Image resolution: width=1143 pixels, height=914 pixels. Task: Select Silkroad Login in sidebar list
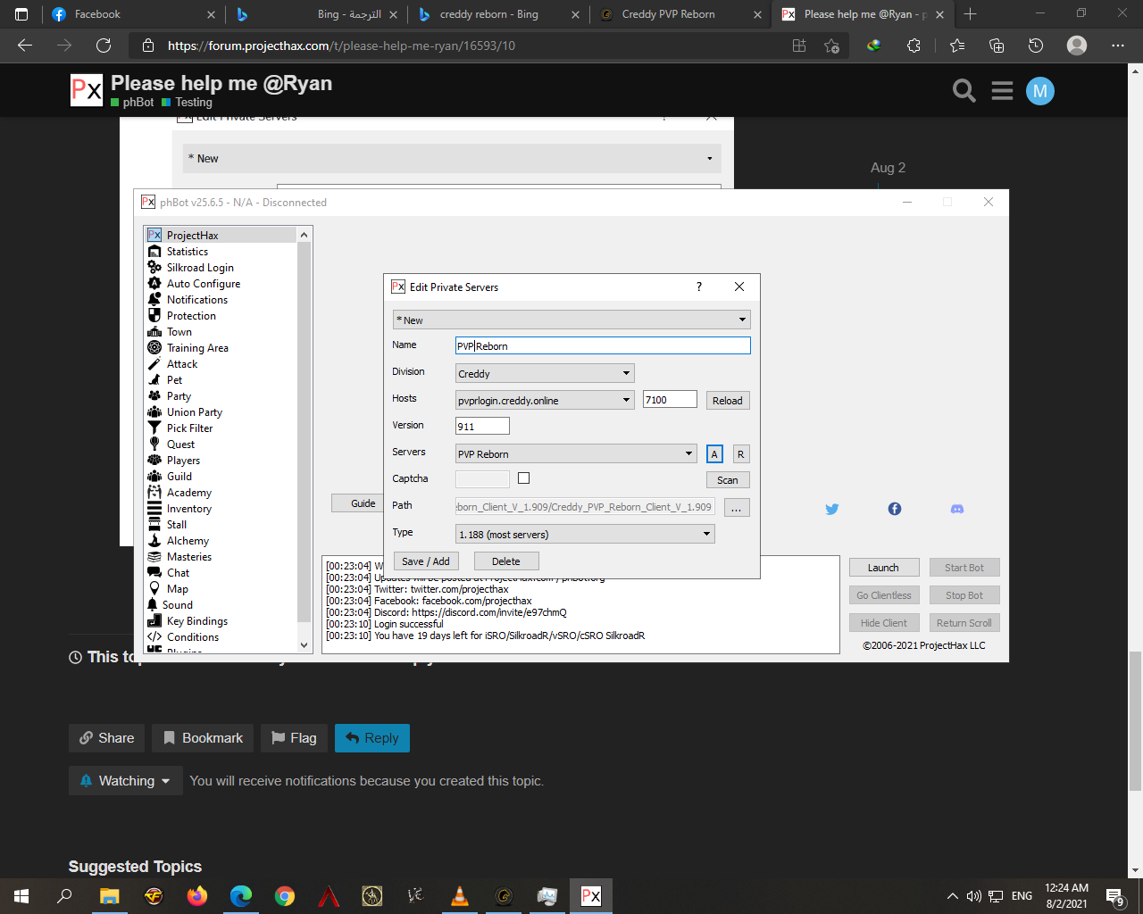pos(200,268)
